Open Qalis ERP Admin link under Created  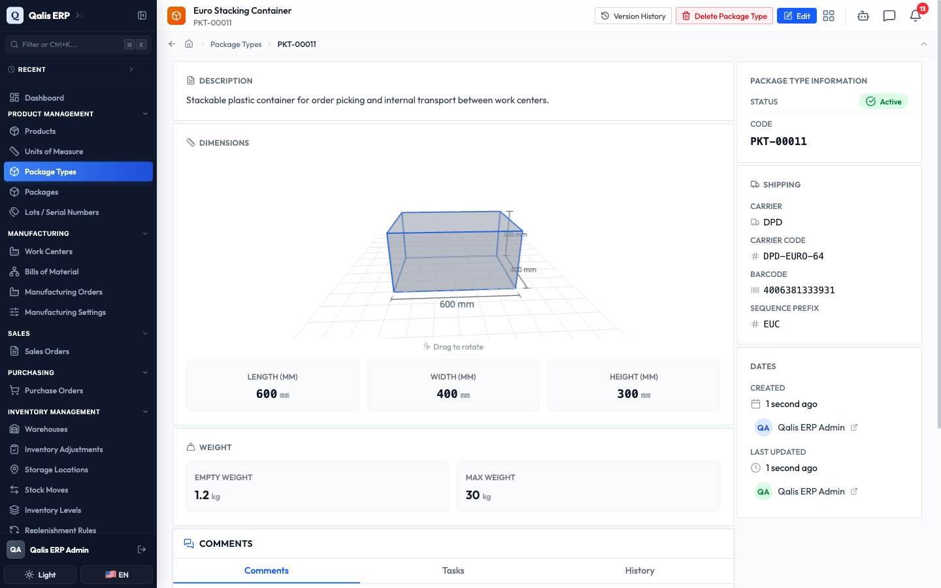[811, 427]
